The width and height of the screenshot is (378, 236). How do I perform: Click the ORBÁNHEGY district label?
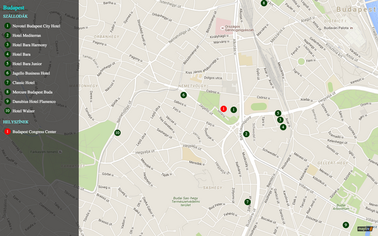pyautogui.click(x=106, y=37)
